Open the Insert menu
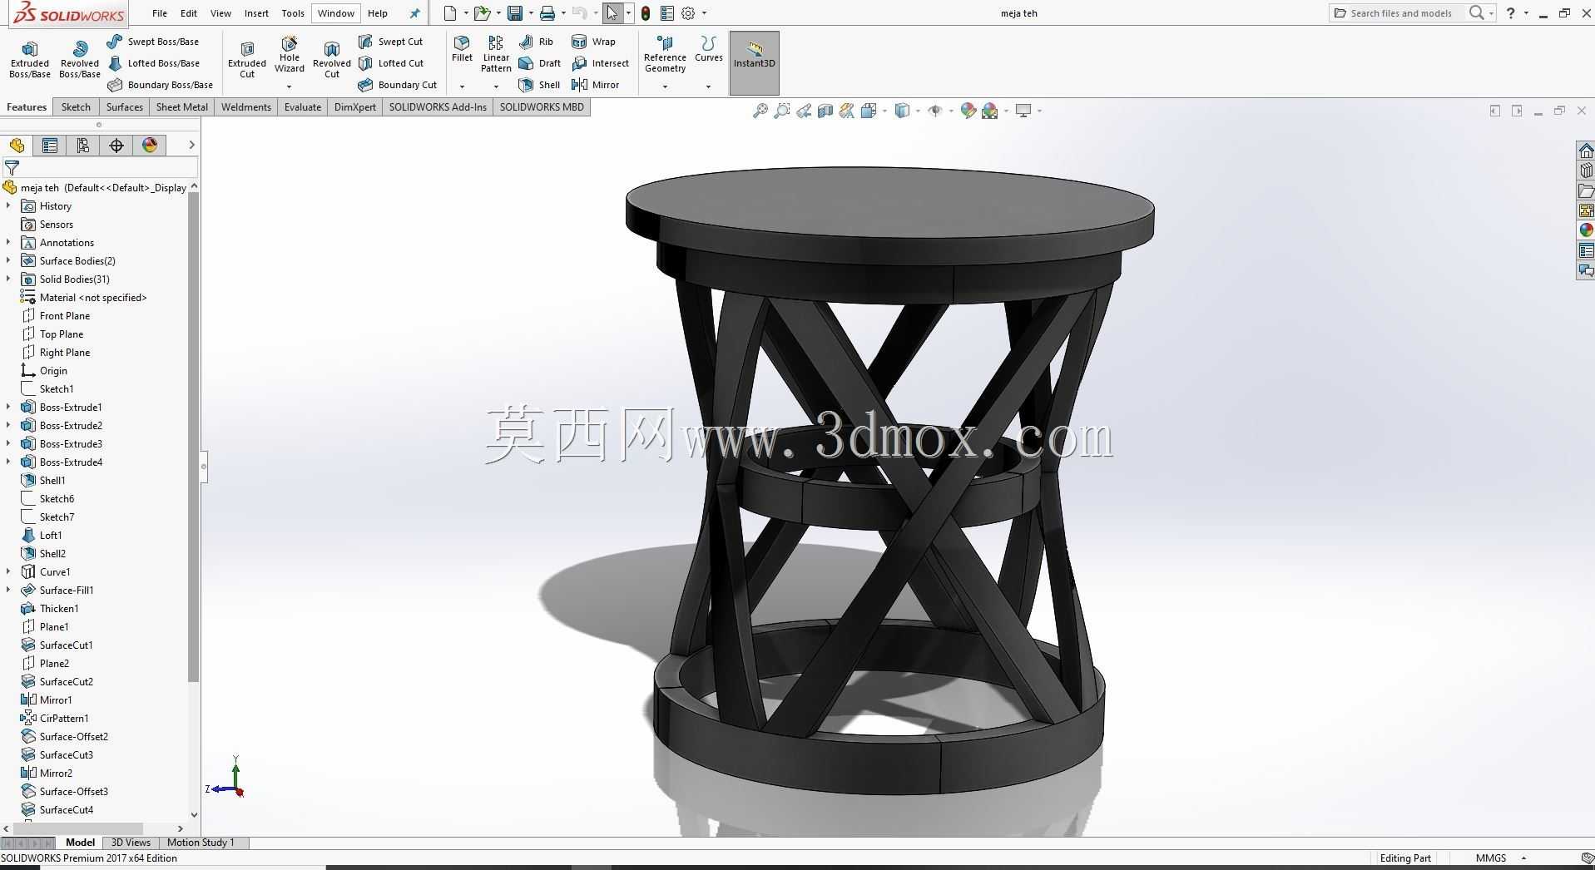The height and width of the screenshot is (870, 1595). click(x=256, y=13)
